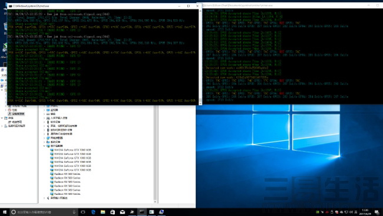This screenshot has width=383, height=216.
Task: Click the taskbar clock and date
Action: pyautogui.click(x=365, y=212)
